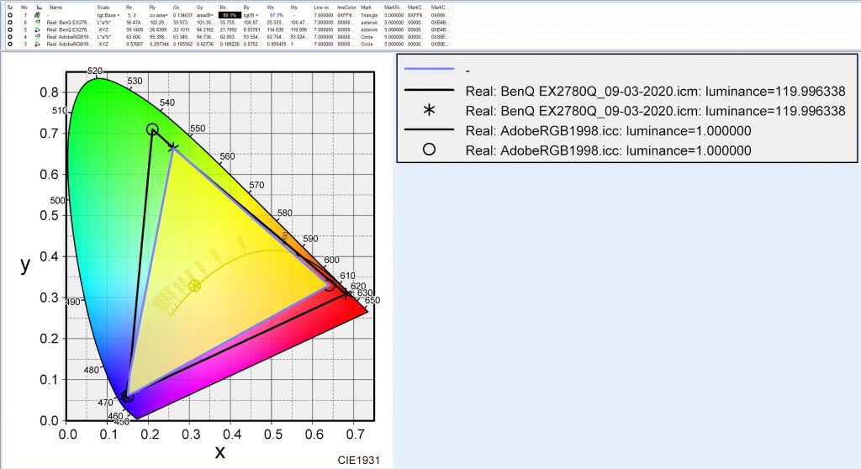Click the Circle mark cell in row 4
The height and width of the screenshot is (469, 861).
(x=367, y=37)
